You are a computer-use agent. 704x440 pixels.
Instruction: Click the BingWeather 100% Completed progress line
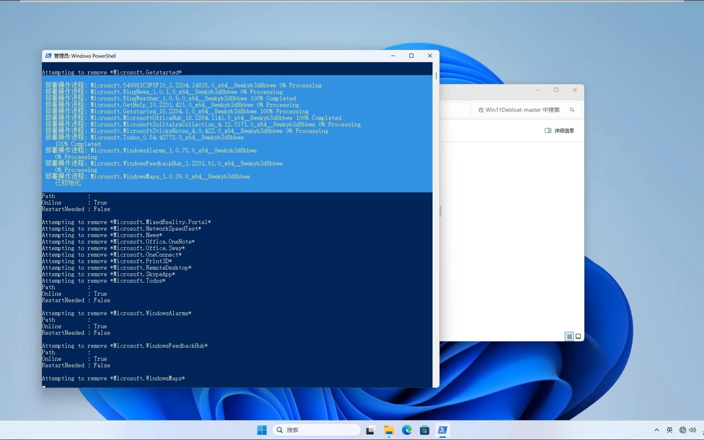pos(171,98)
